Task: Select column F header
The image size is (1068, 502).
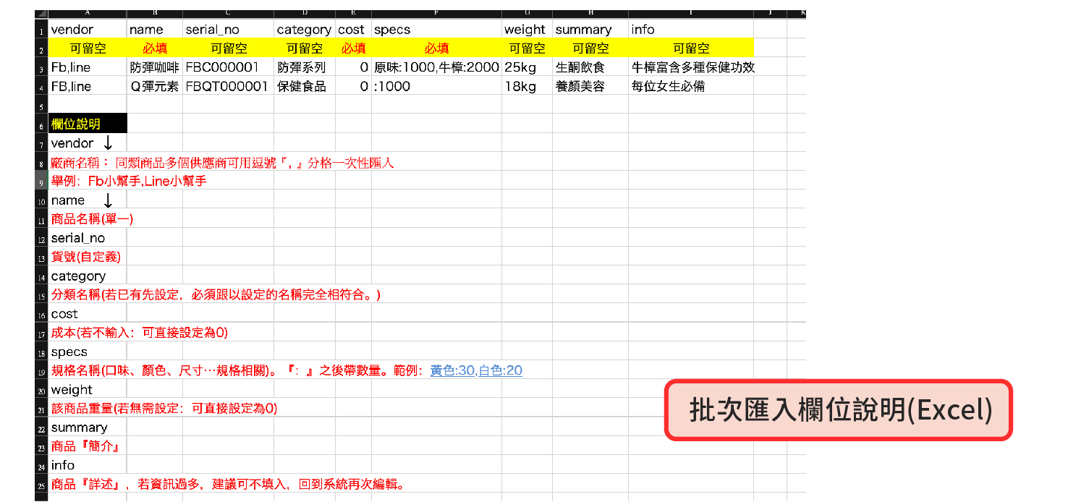Action: point(436,14)
